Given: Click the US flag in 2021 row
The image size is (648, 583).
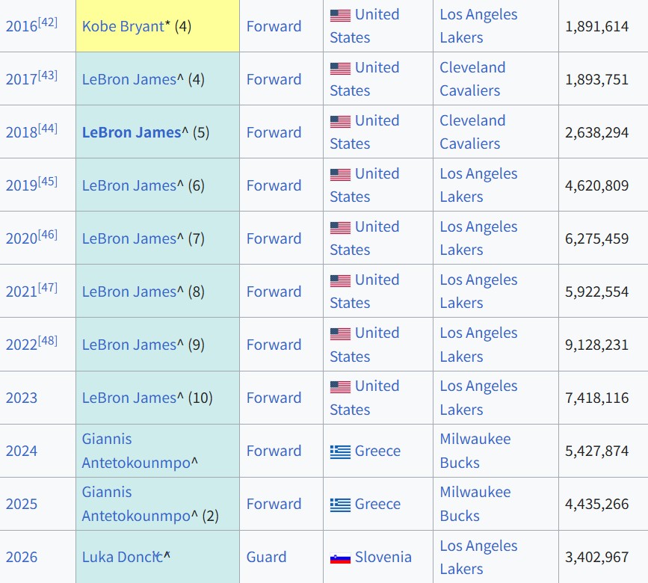Looking at the screenshot, I should point(340,280).
